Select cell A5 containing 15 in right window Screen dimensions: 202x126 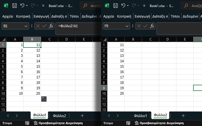116,66
